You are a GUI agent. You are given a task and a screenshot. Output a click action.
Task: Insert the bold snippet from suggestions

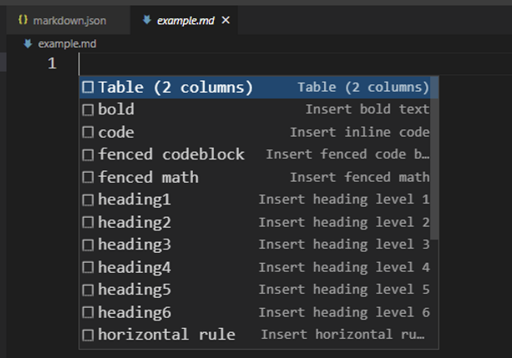coord(116,109)
